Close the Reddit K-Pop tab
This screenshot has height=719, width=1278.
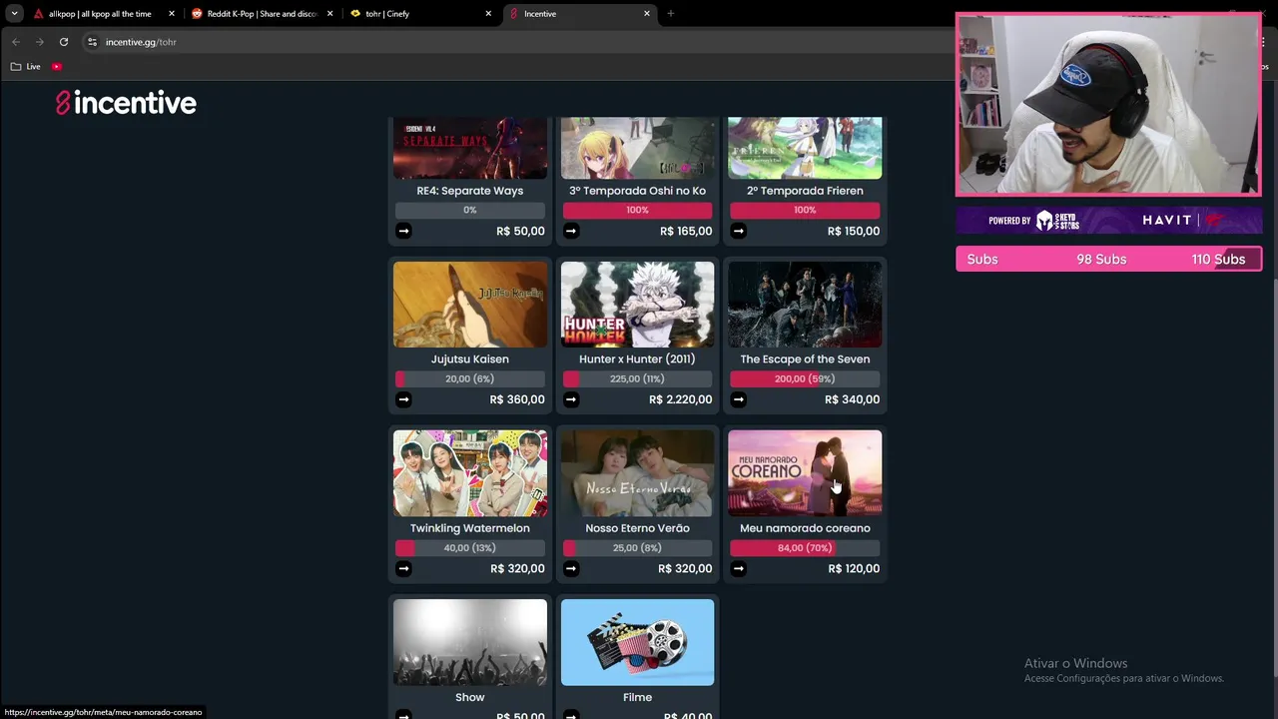coord(329,14)
